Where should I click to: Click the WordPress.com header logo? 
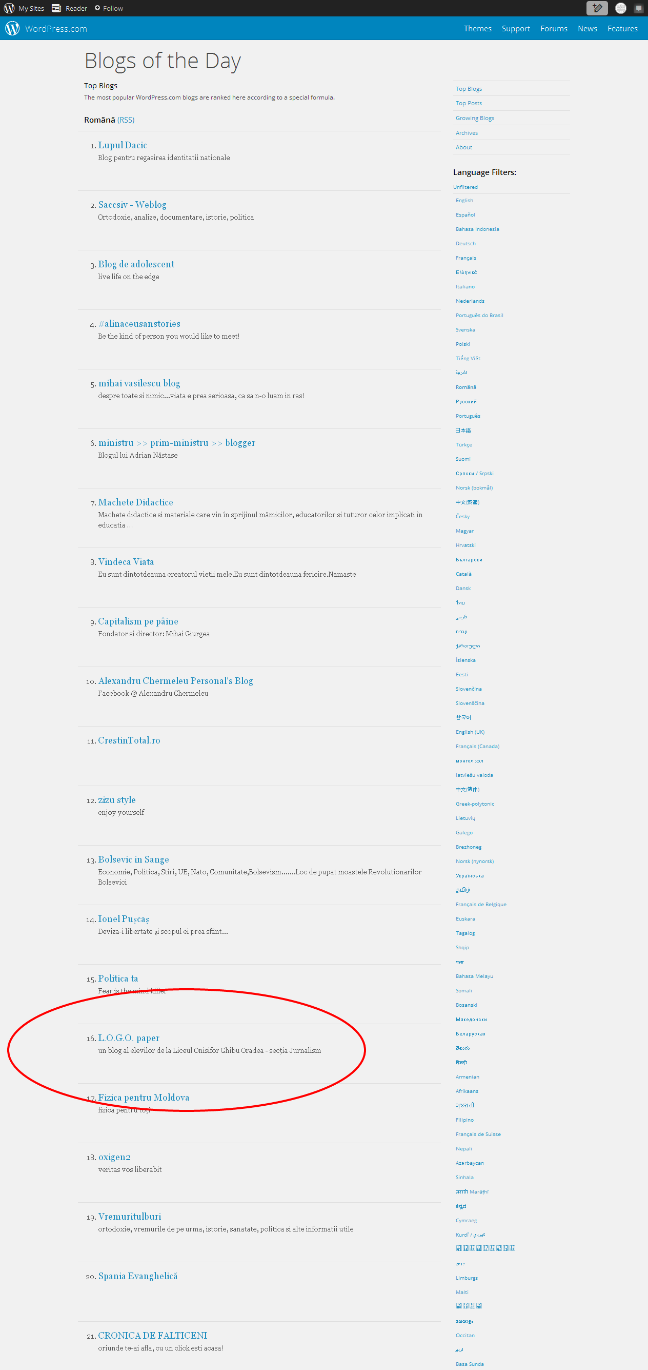pos(12,29)
